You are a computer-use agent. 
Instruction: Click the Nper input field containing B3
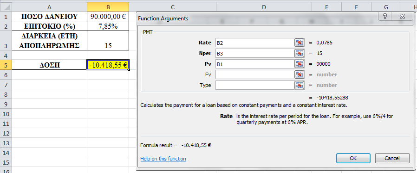coord(255,53)
